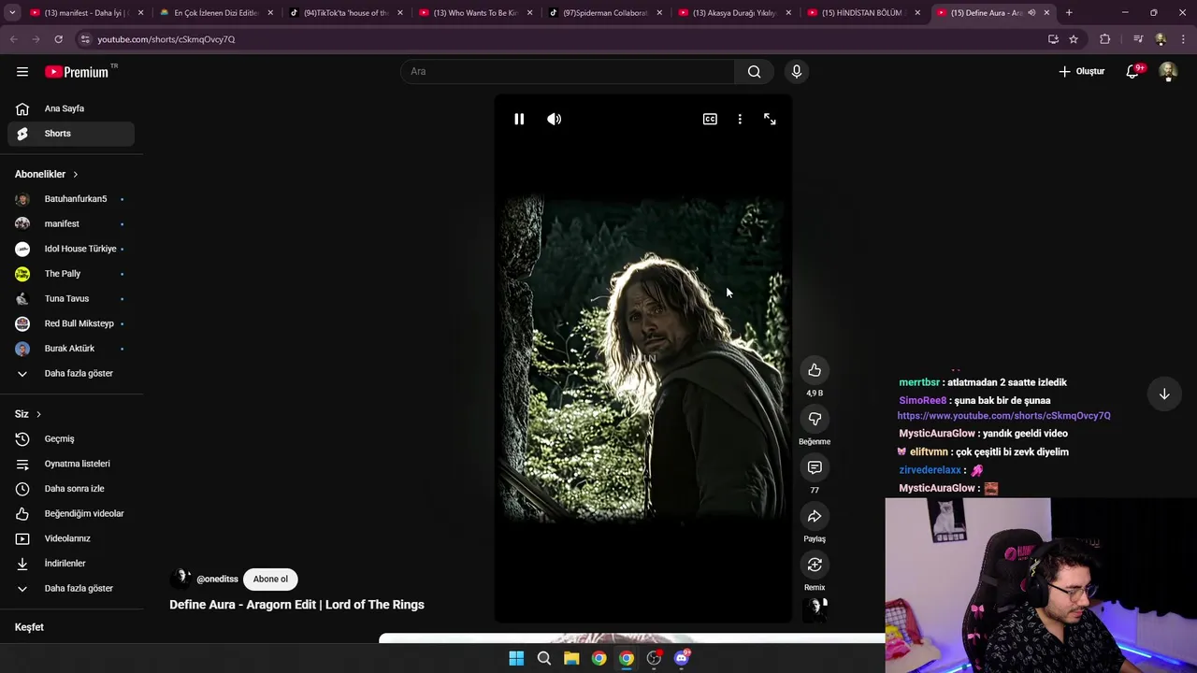Open Tuna Tavus channel
1197x673 pixels.
[71, 298]
